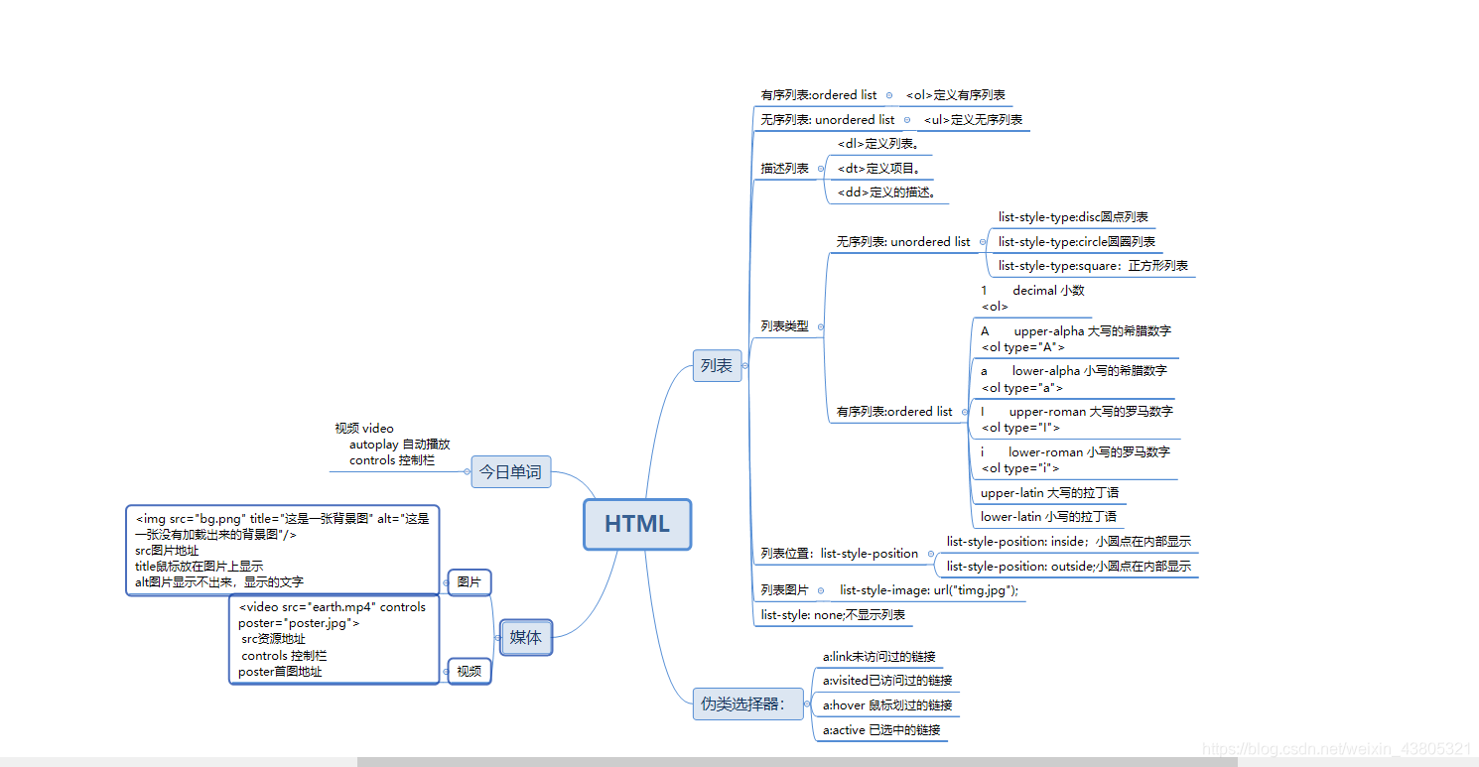The height and width of the screenshot is (767, 1479).
Task: Select the 伪类选择器 branch node
Action: [747, 704]
